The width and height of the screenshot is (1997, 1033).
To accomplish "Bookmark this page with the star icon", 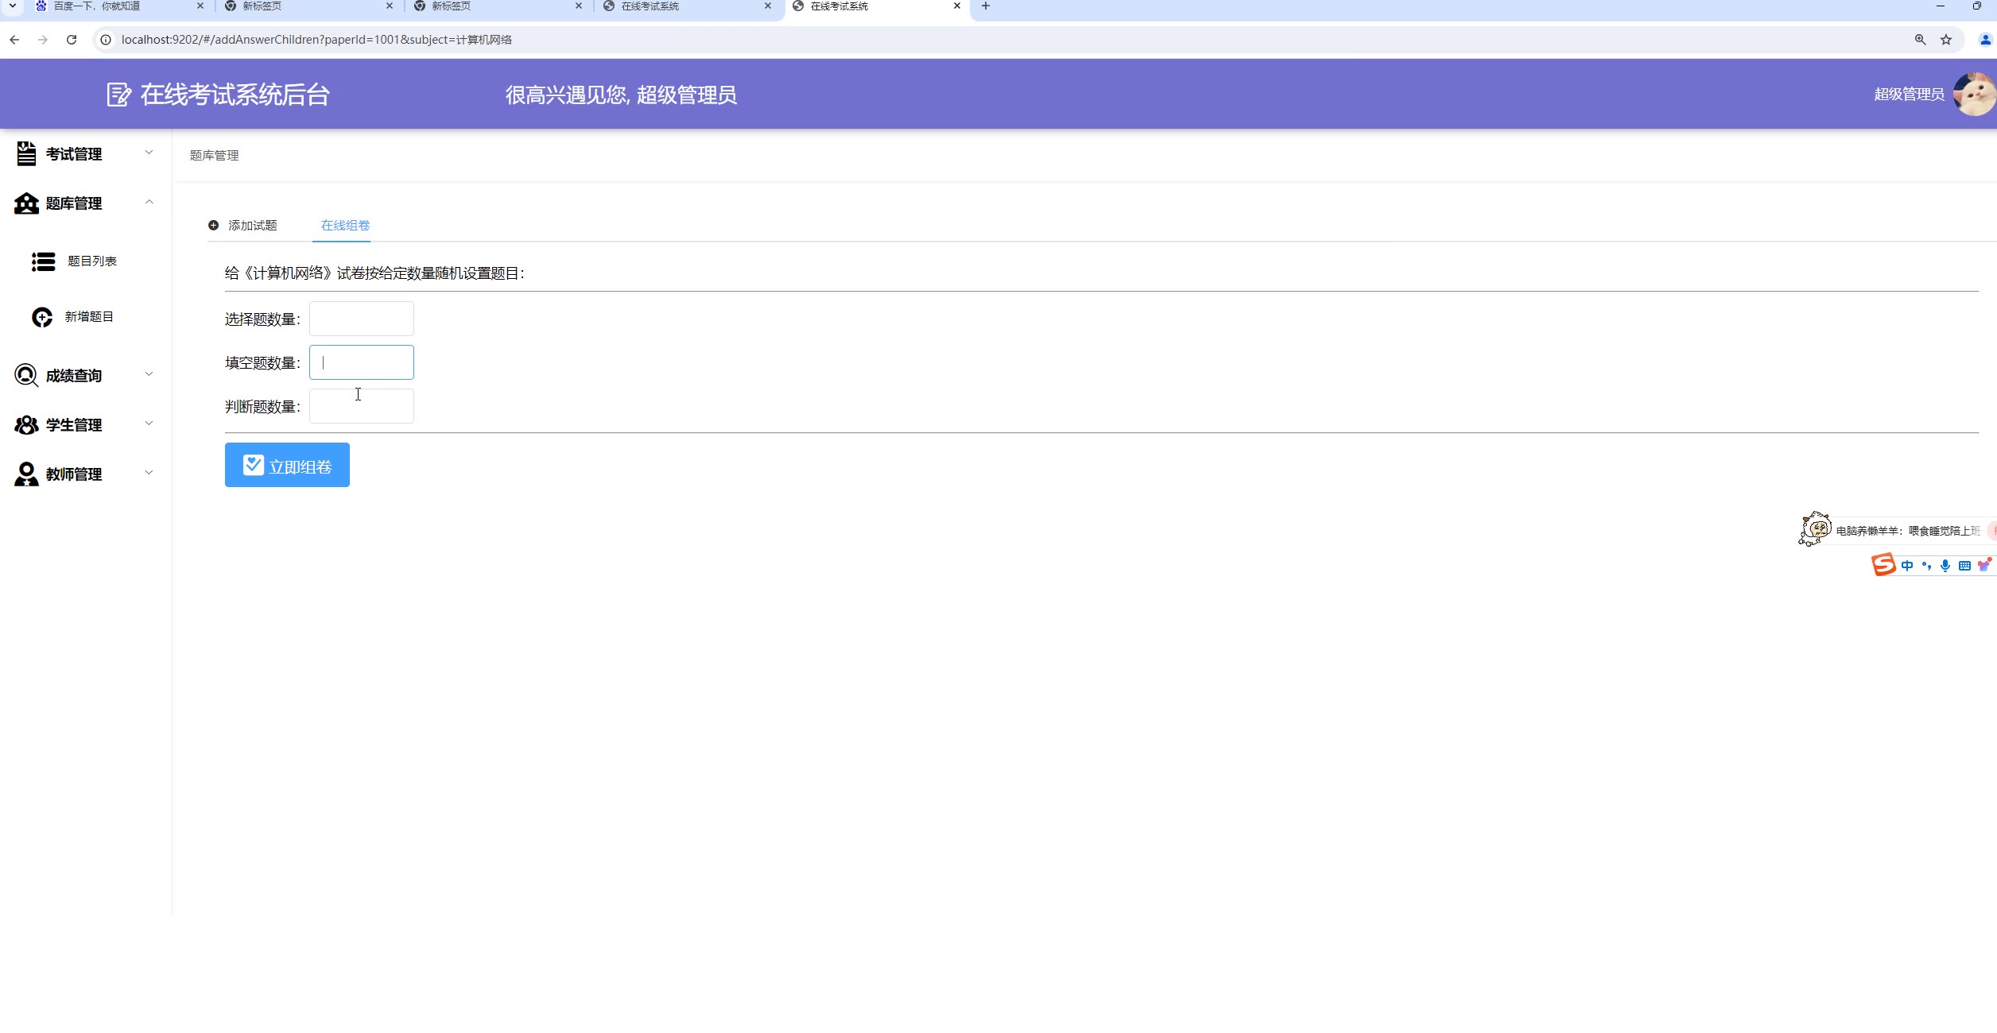I will [x=1946, y=40].
